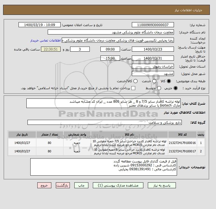Click row 1 quantity 80
The height and width of the screenshot is (209, 216).
tap(50, 143)
